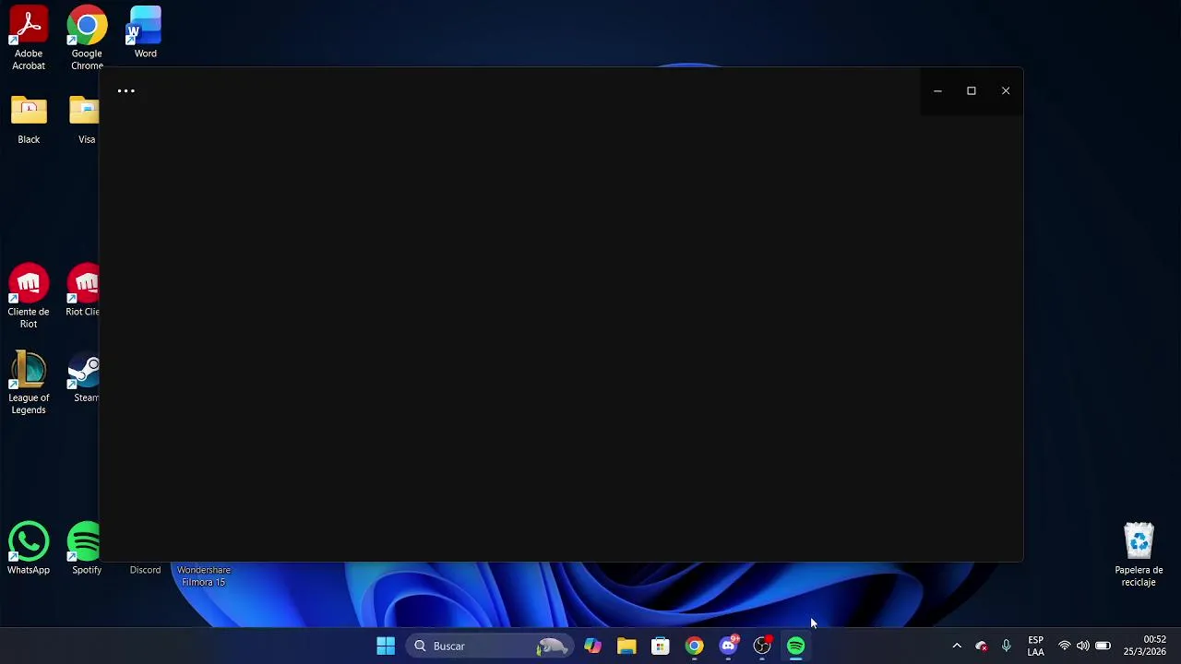Open Word desktop shortcut

(x=145, y=33)
